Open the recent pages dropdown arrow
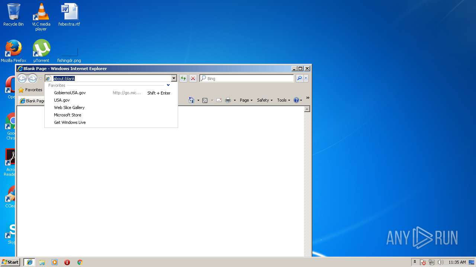 click(41, 79)
